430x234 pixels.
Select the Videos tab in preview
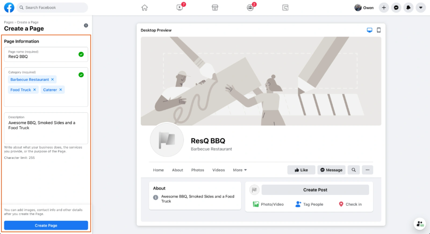218,170
